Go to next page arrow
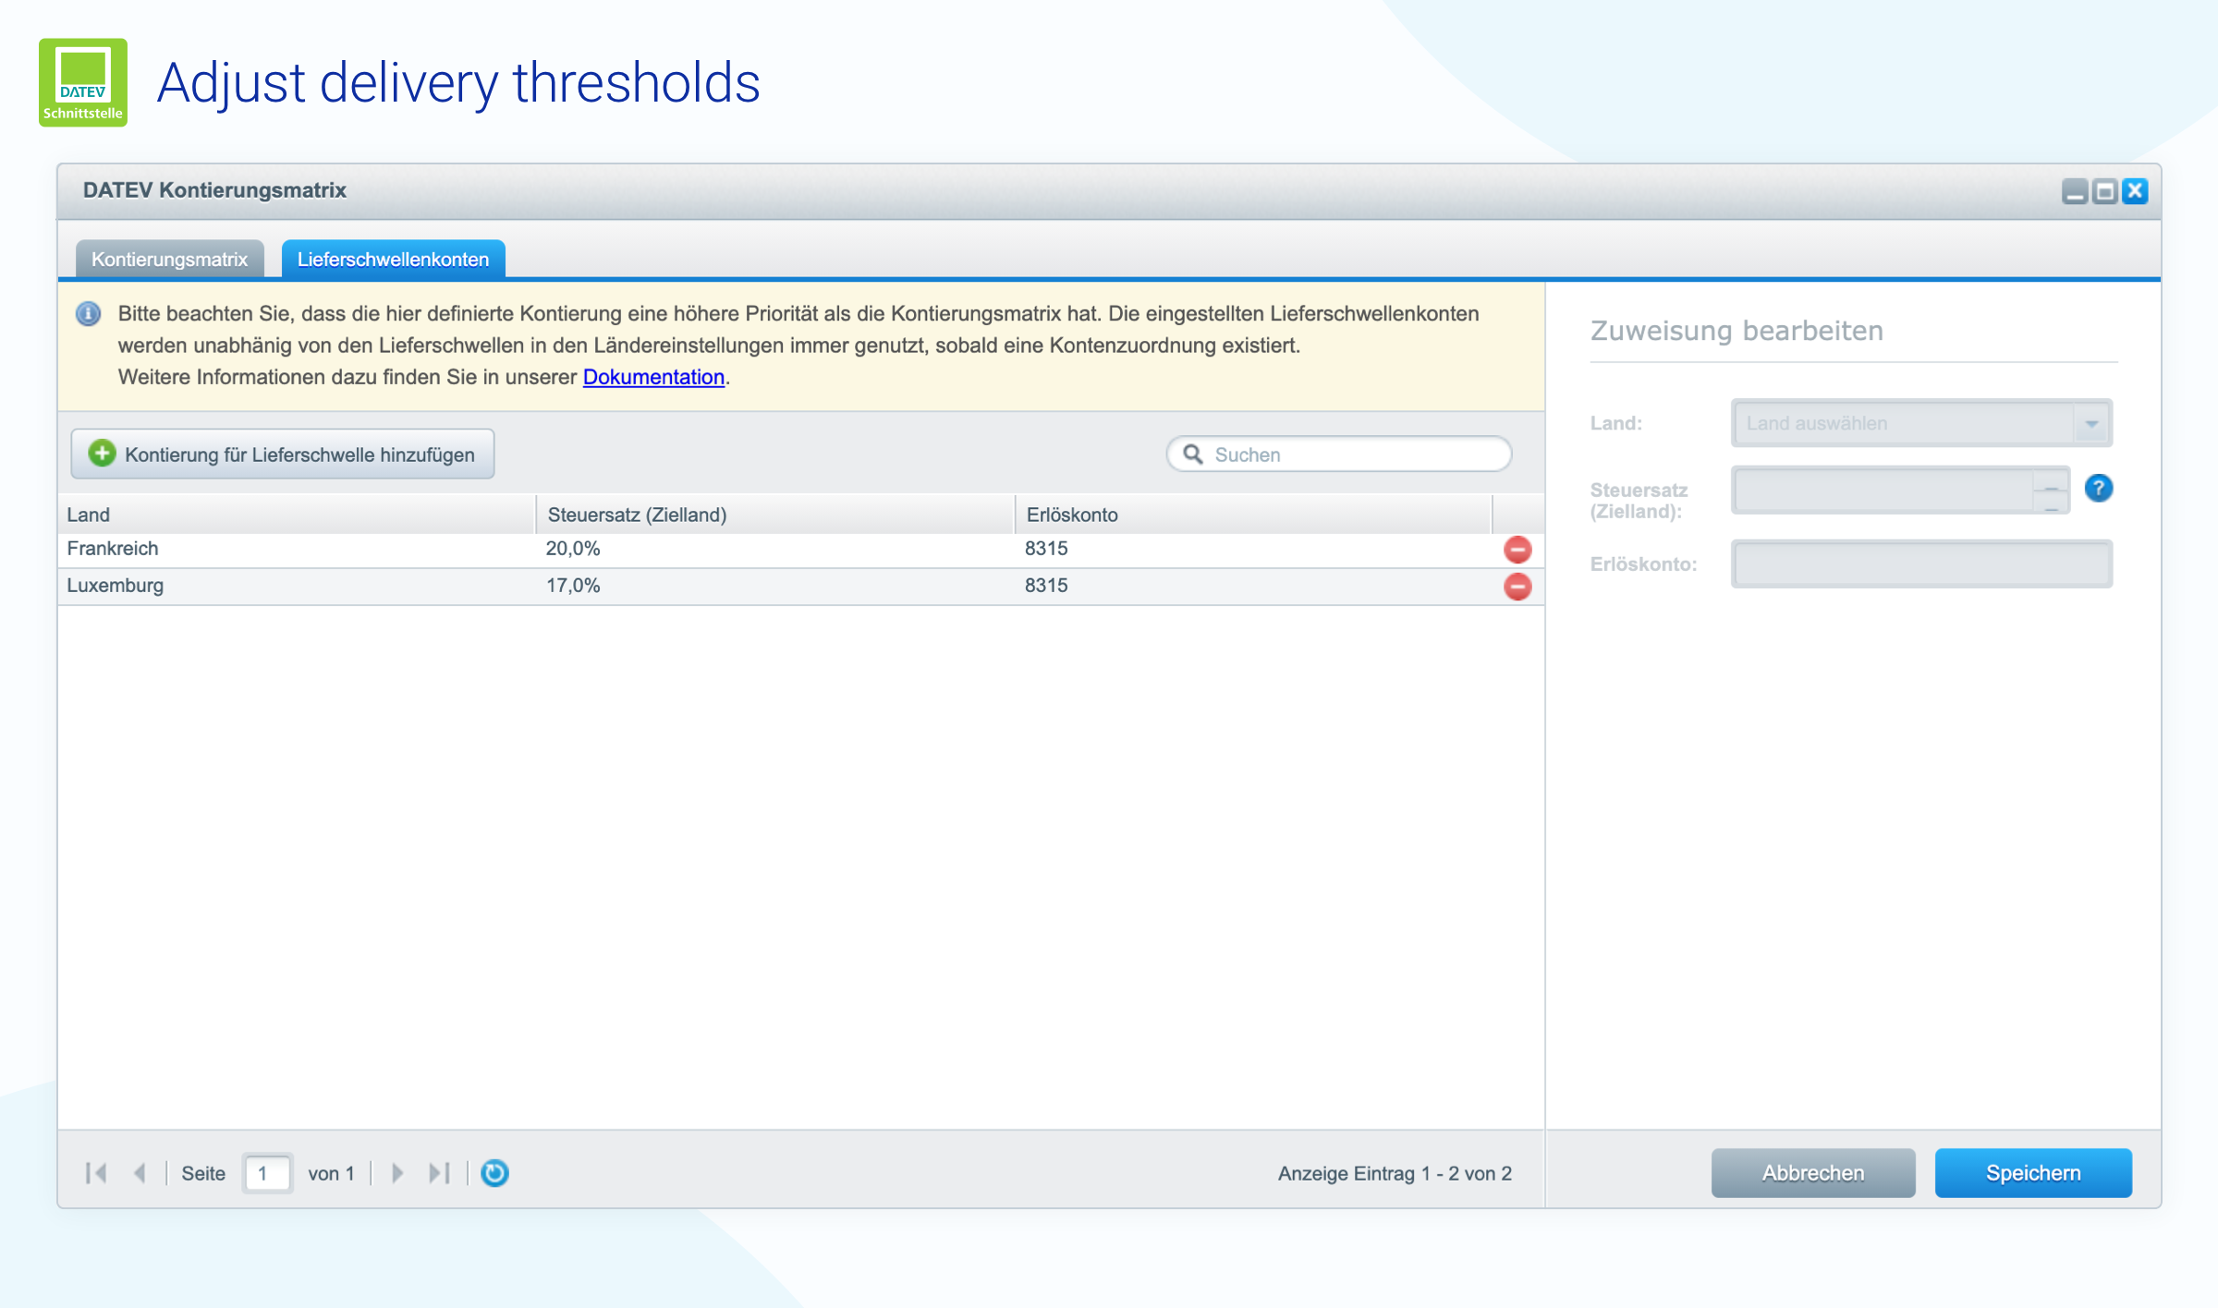This screenshot has width=2218, height=1308. [x=397, y=1173]
